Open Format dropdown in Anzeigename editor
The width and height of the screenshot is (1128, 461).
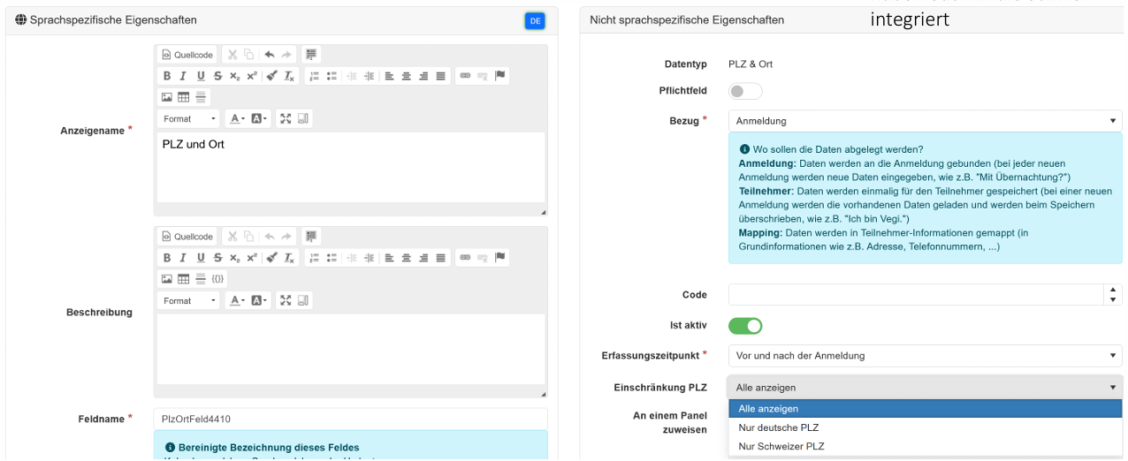click(x=188, y=118)
